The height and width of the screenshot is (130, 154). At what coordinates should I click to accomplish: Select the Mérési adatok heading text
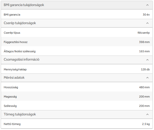(x=14, y=78)
